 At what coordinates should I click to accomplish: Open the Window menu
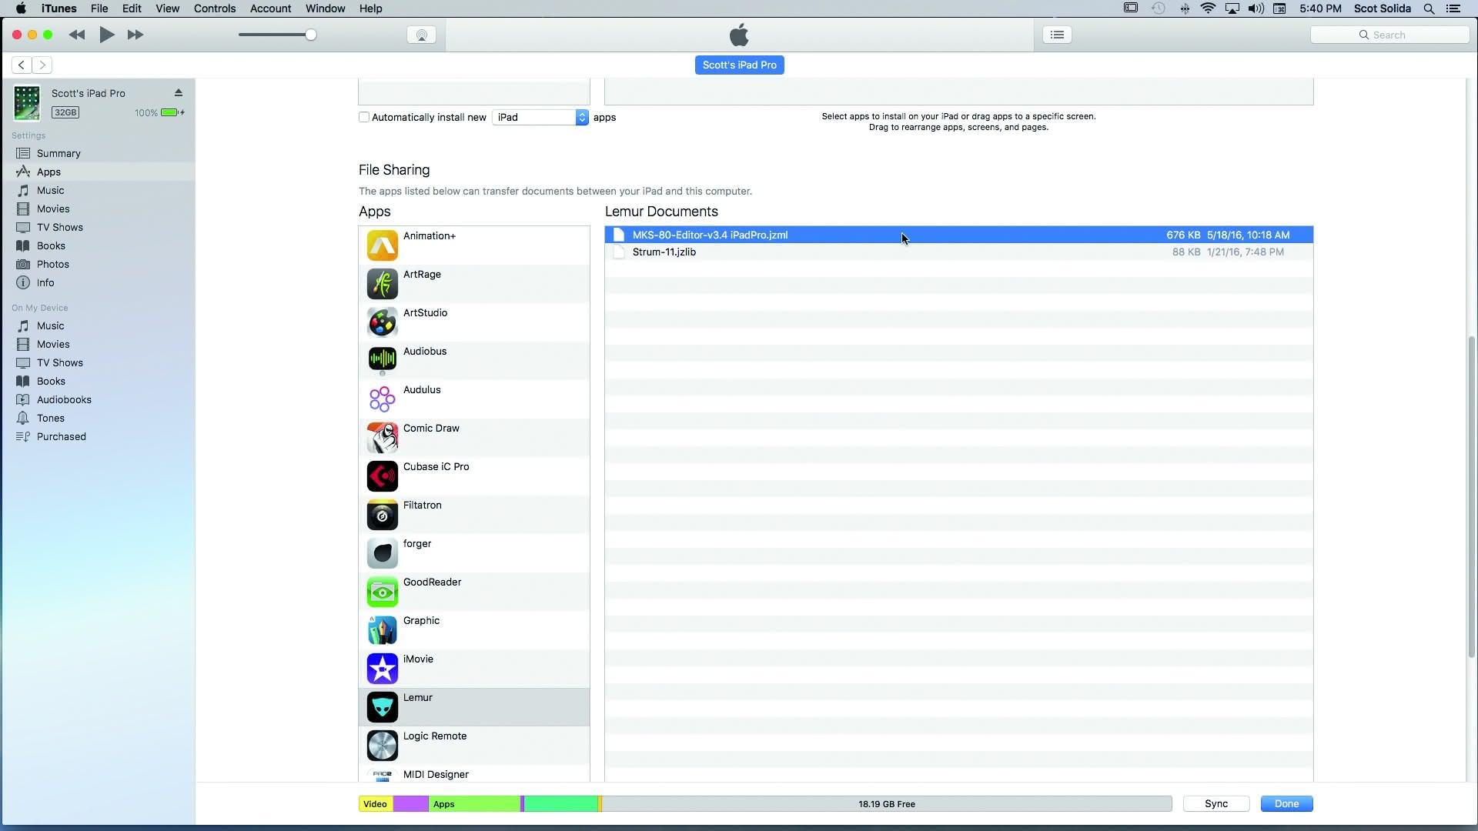click(325, 8)
